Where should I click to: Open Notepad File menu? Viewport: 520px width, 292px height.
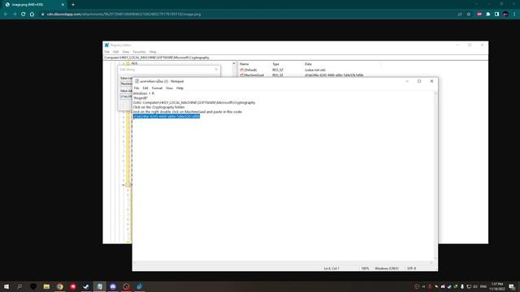click(x=136, y=88)
